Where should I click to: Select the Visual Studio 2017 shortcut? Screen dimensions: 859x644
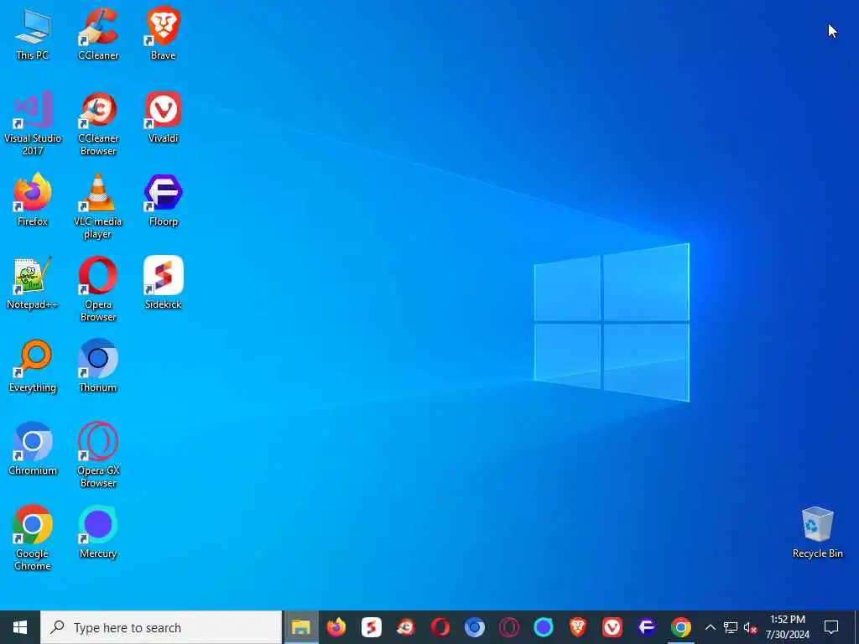tap(33, 123)
